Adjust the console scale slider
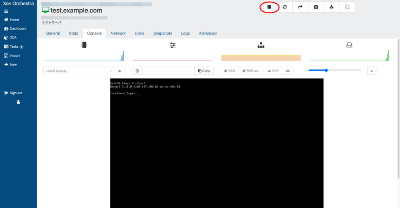Image resolution: width=400 pixels, height=208 pixels. pyautogui.click(x=335, y=70)
